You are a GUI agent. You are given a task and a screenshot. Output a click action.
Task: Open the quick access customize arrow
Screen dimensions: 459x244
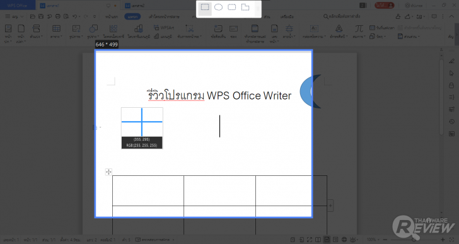point(95,16)
